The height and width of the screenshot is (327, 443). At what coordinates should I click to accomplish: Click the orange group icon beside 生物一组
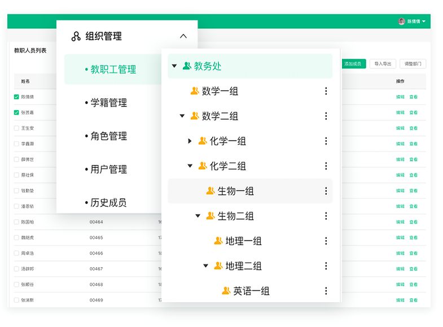tap(210, 191)
